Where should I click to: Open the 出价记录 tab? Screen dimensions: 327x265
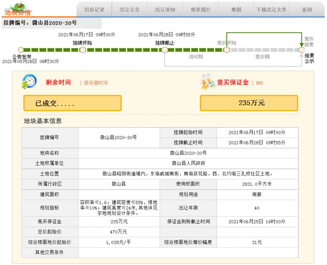pyautogui.click(x=94, y=9)
